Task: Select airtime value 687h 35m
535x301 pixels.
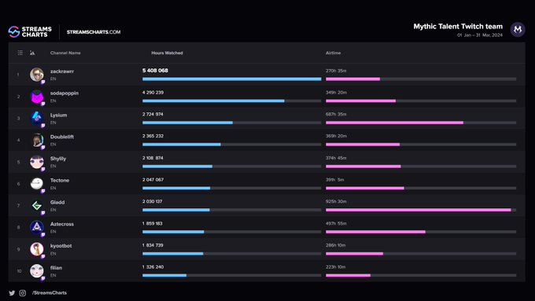Action: click(x=336, y=114)
